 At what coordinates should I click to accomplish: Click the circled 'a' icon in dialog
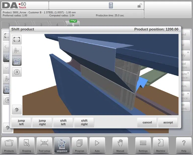click(x=17, y=72)
